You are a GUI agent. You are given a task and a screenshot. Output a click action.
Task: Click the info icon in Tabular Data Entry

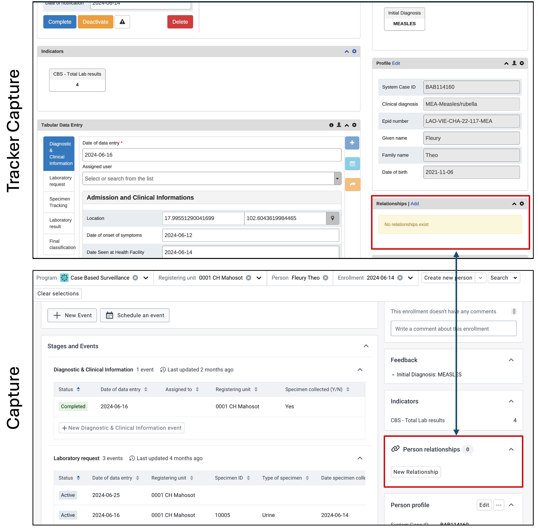tap(331, 125)
